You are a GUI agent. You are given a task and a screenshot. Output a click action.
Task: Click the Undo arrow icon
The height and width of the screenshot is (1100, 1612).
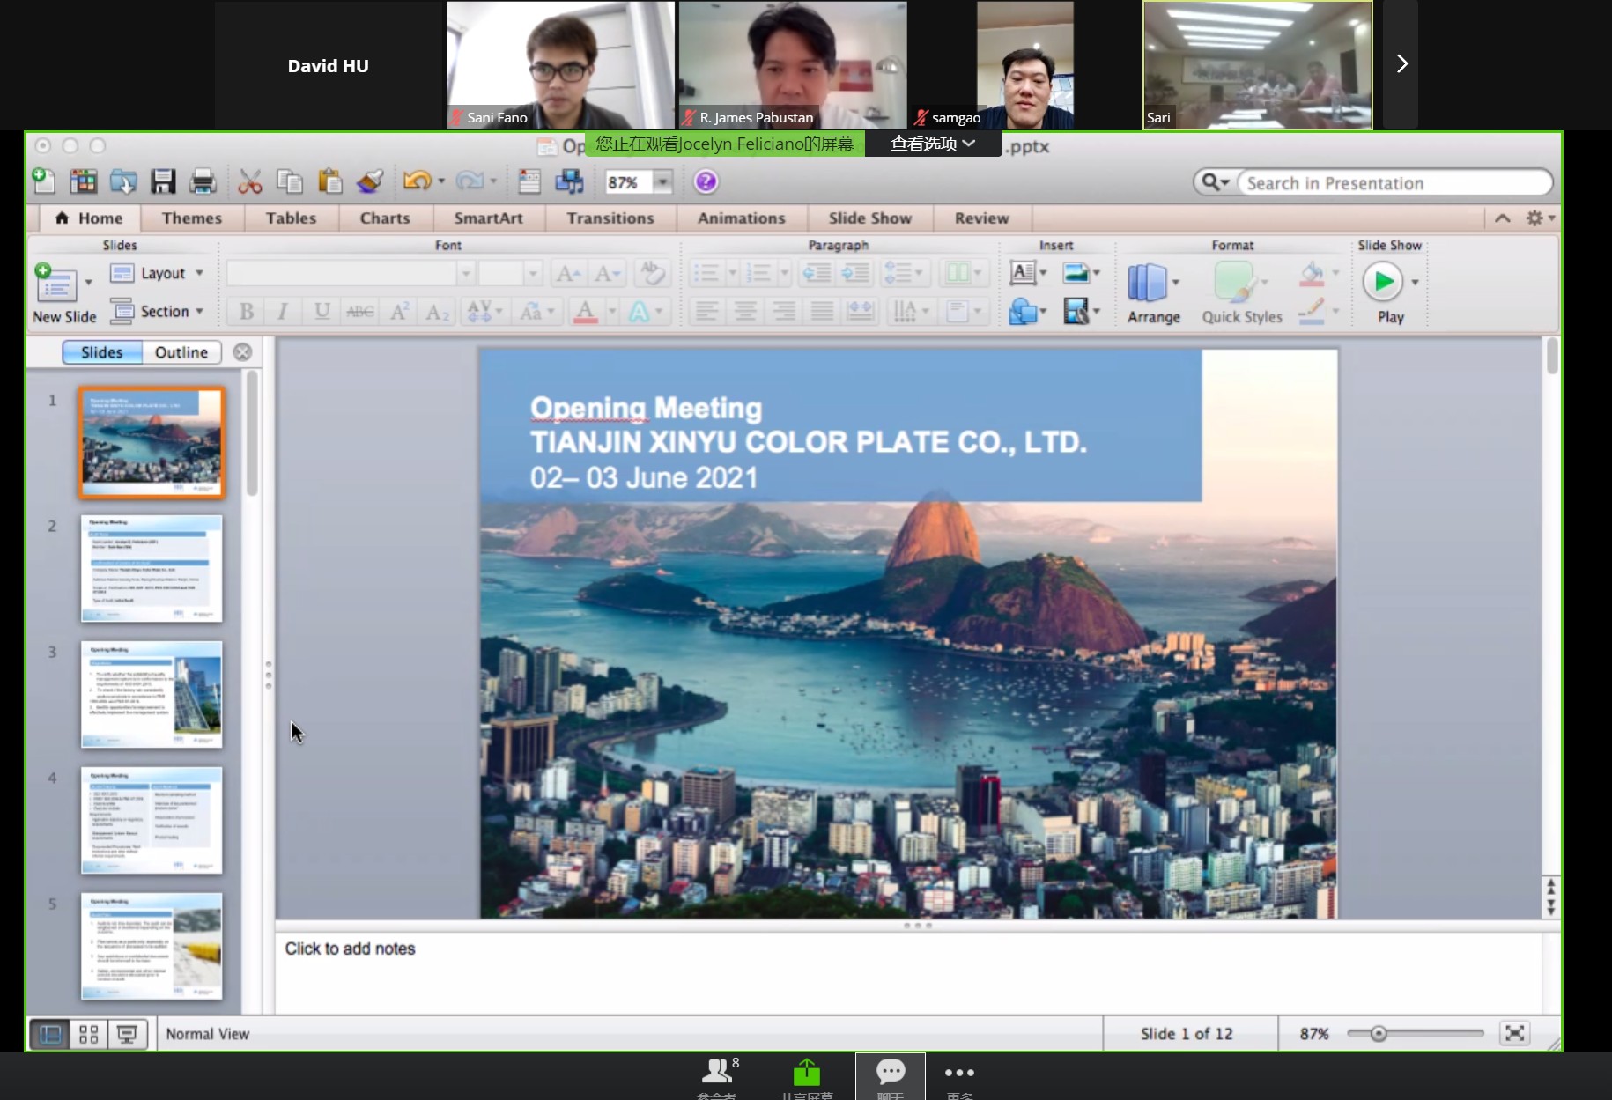(x=416, y=181)
